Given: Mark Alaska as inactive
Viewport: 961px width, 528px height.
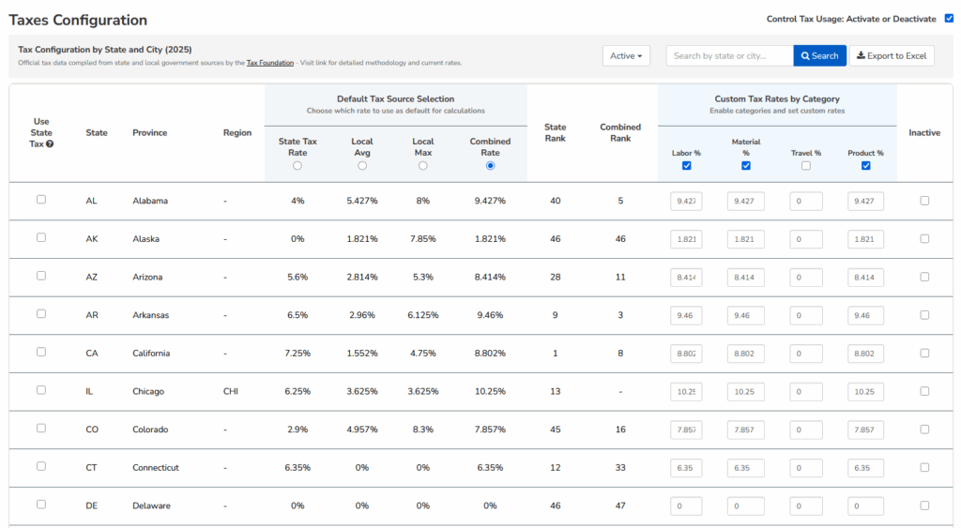Looking at the screenshot, I should (924, 239).
